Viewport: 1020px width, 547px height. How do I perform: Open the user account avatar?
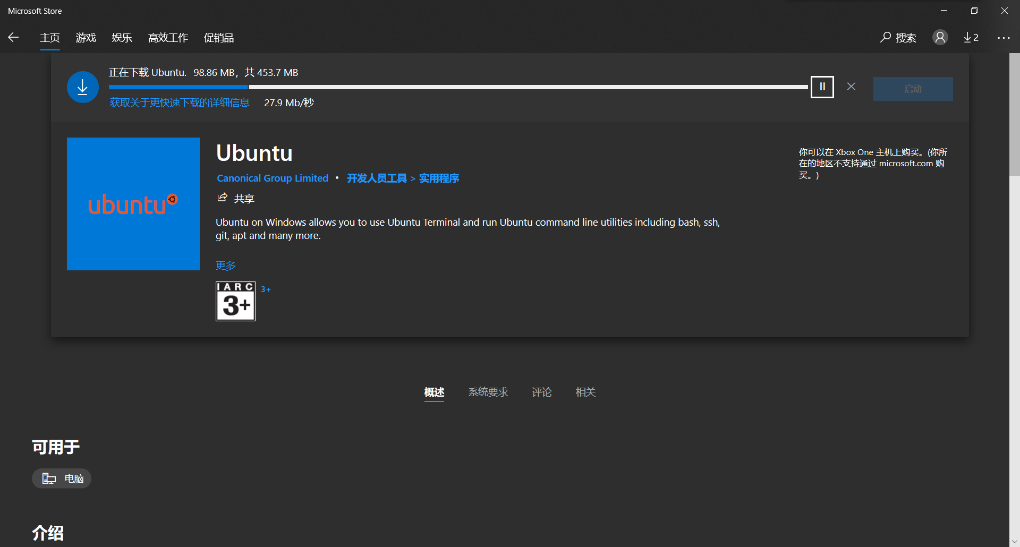click(x=940, y=37)
